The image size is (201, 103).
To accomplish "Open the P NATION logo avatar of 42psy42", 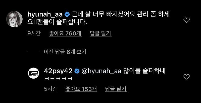I will pos(33,73).
